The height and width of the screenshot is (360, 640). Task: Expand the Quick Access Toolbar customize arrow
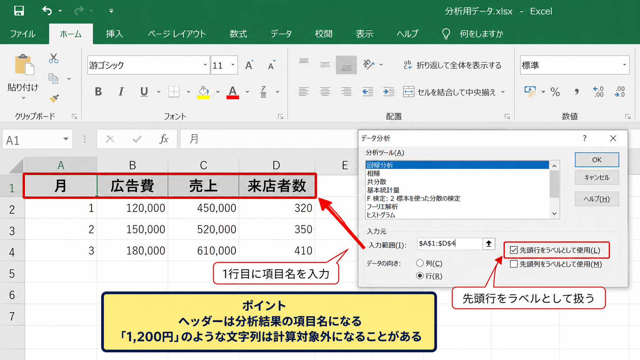(x=111, y=11)
